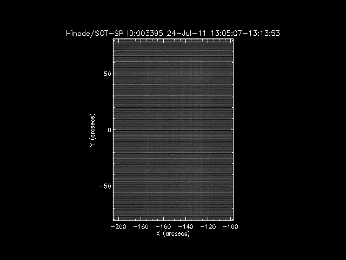Click the top-left corner of plot frame

pos(113,40)
